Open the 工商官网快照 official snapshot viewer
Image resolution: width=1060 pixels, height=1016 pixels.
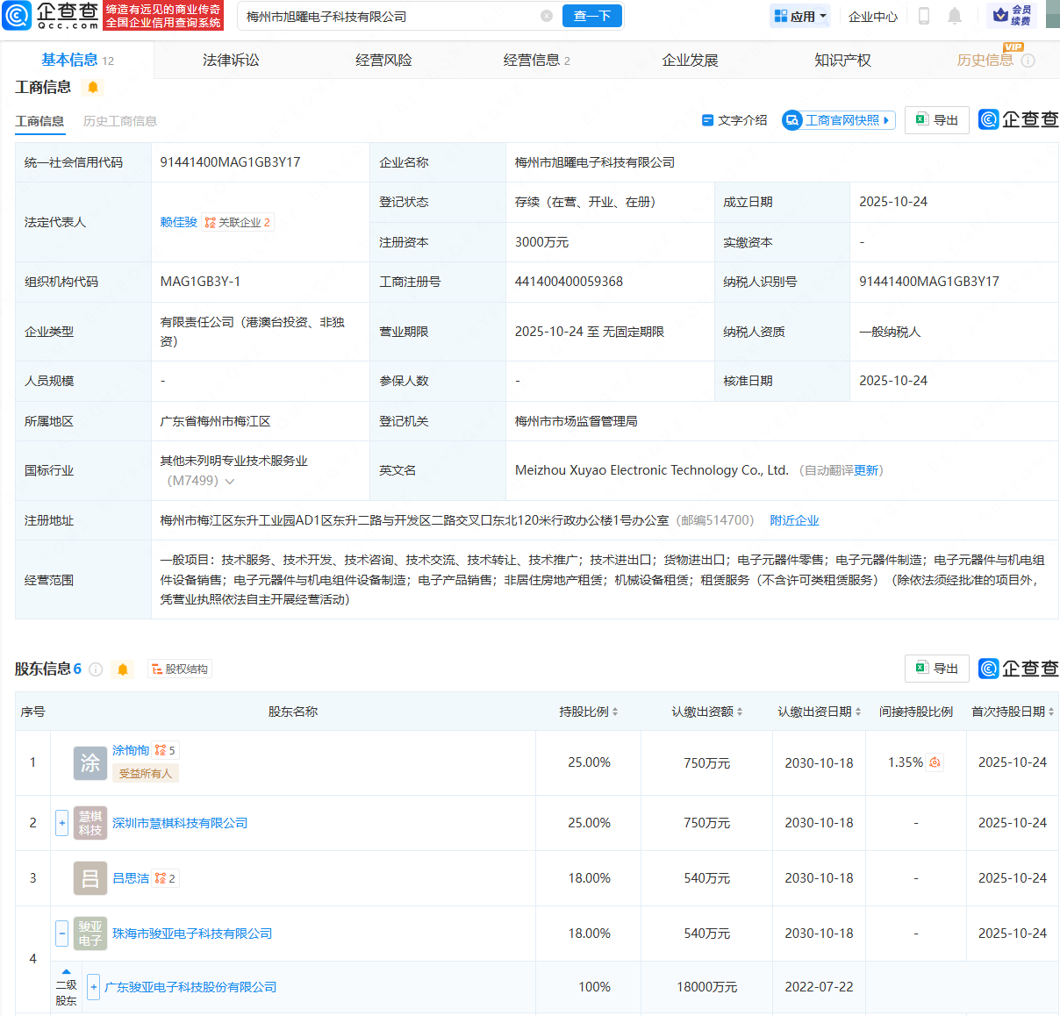tap(837, 120)
